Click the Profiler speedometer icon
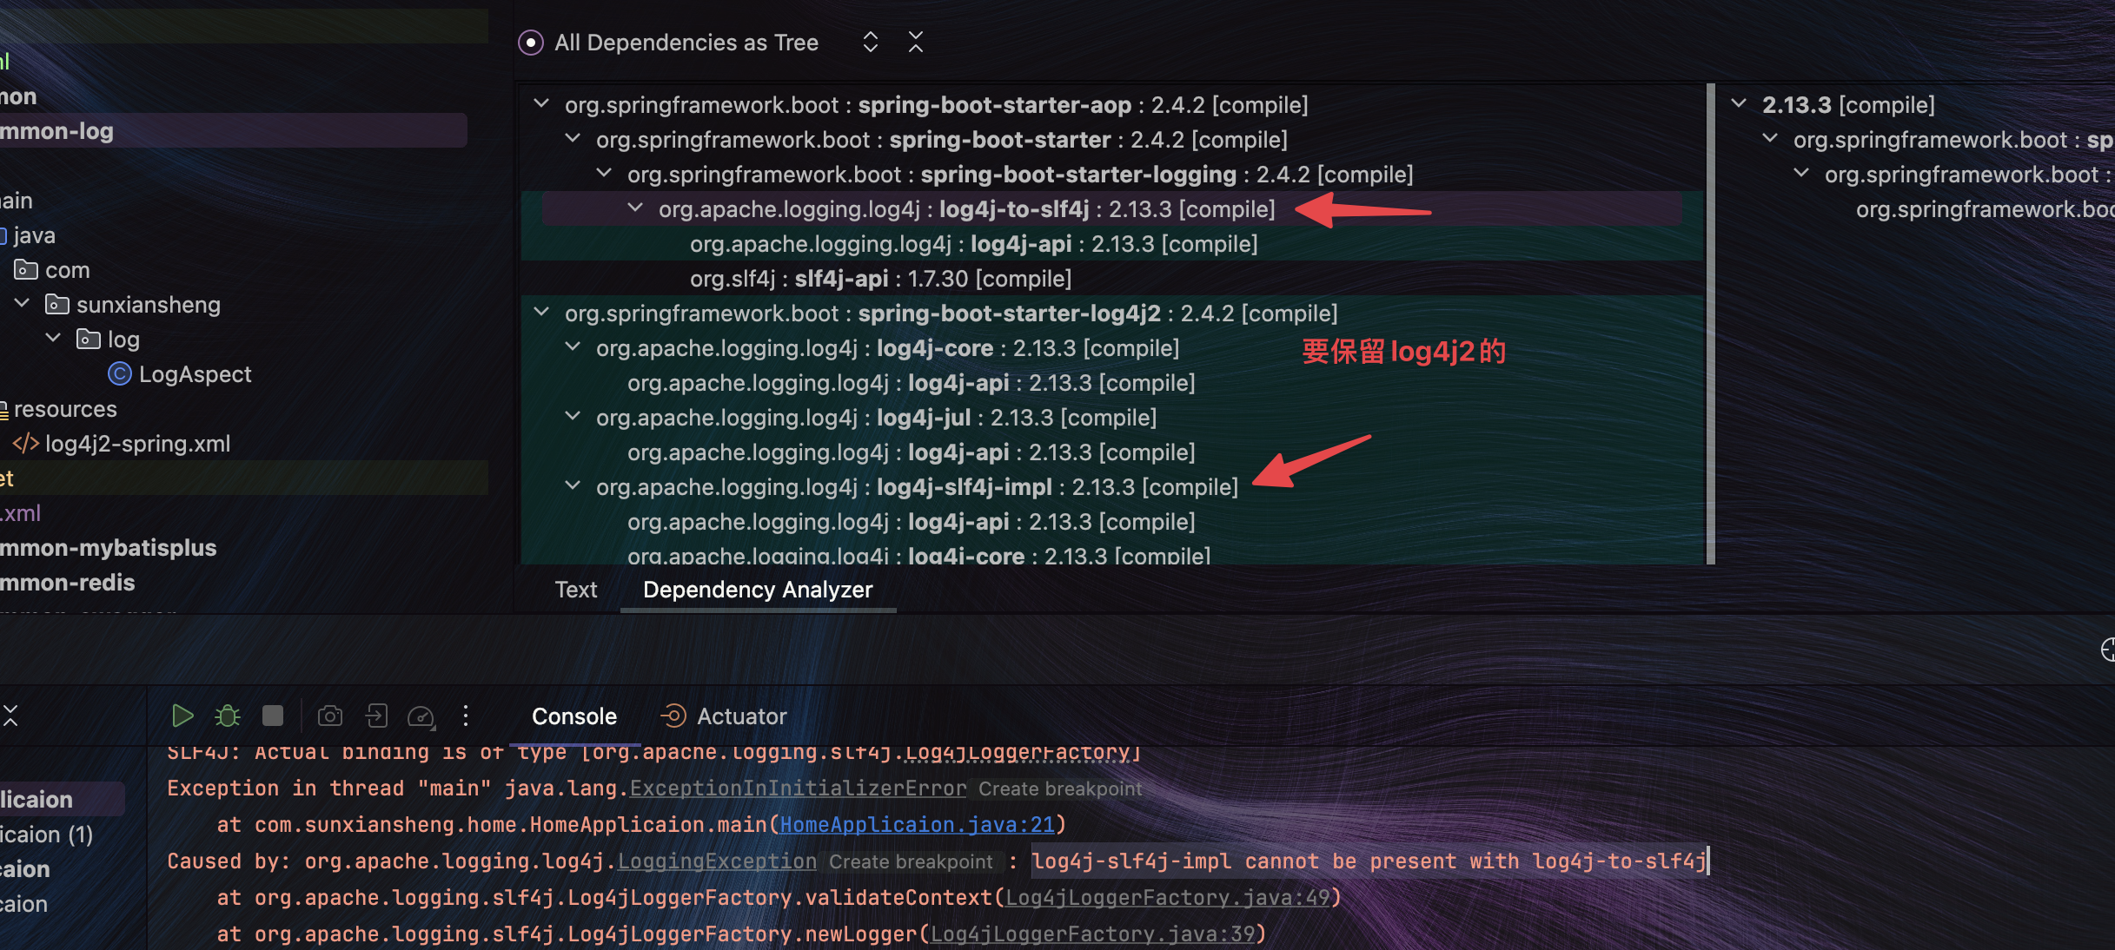 click(421, 716)
